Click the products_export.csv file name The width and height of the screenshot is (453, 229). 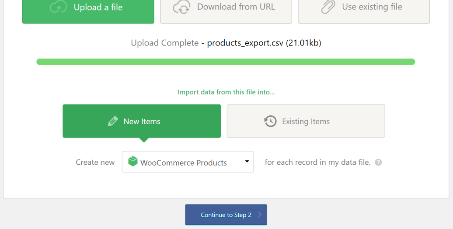tap(245, 43)
